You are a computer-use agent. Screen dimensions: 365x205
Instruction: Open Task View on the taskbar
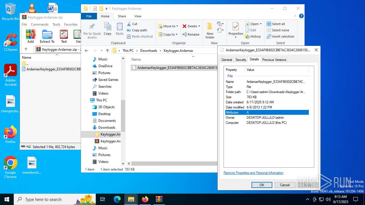[x=103, y=199]
